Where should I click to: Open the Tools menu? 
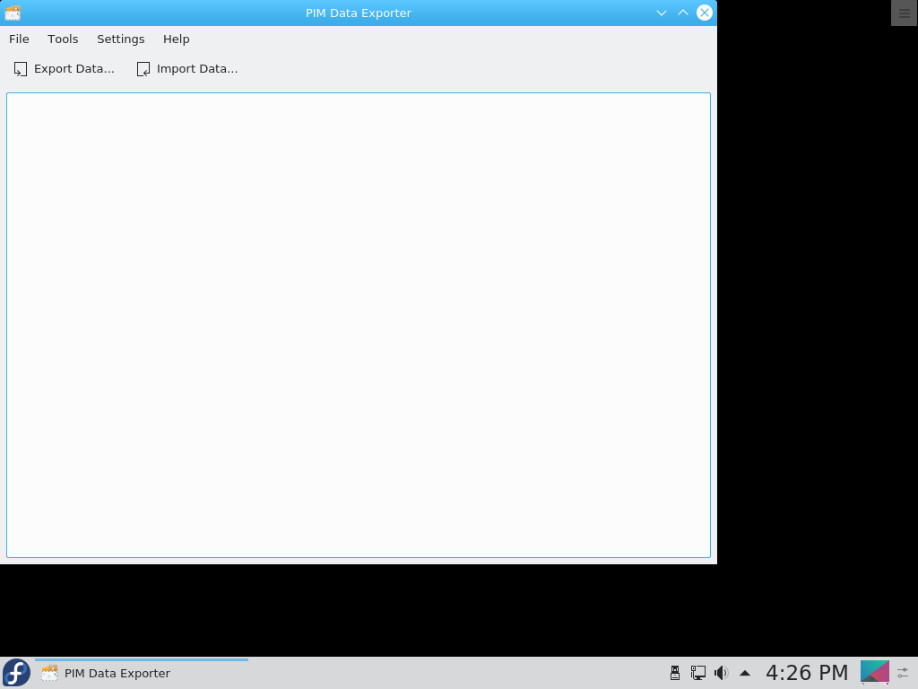63,39
